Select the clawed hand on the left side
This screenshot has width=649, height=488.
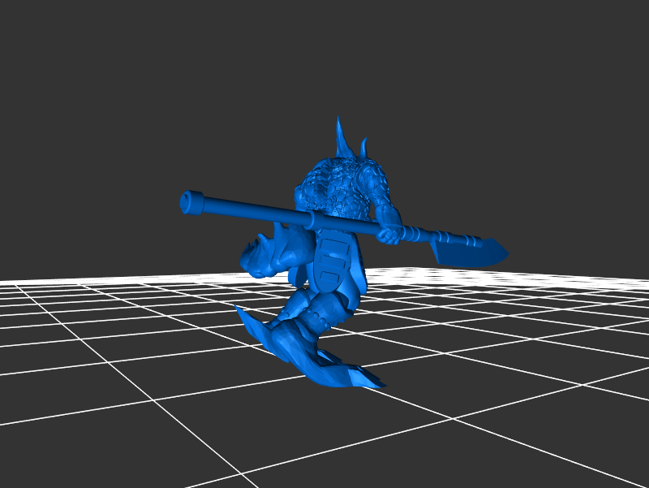click(x=258, y=256)
